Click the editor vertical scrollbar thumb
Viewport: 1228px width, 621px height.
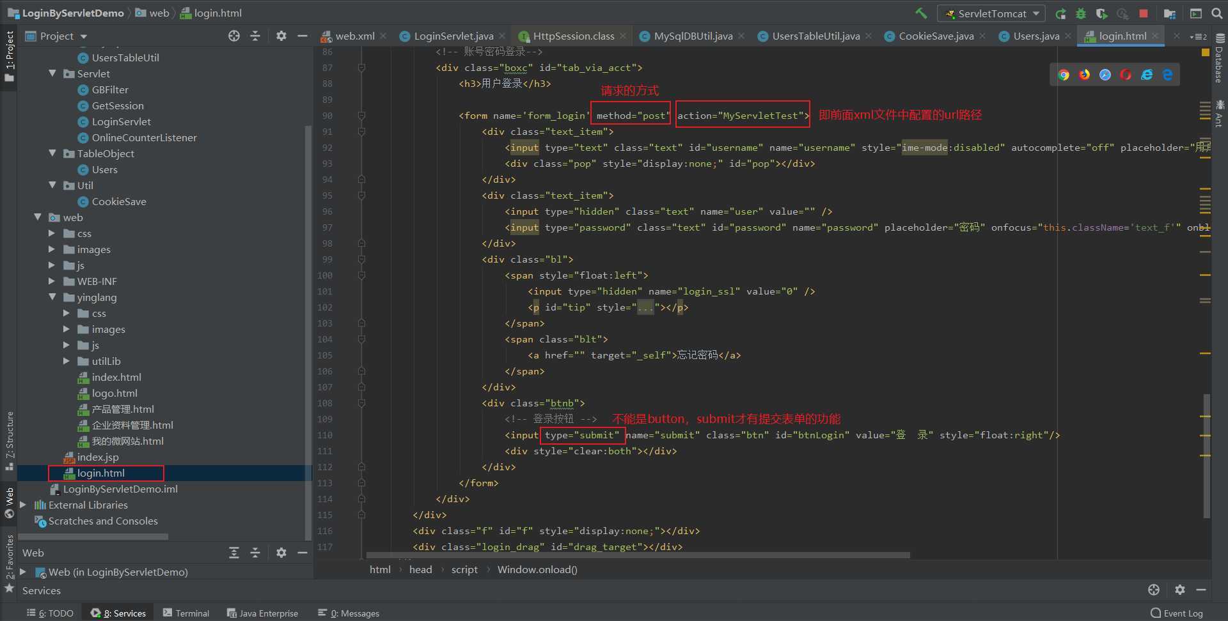[1206, 456]
